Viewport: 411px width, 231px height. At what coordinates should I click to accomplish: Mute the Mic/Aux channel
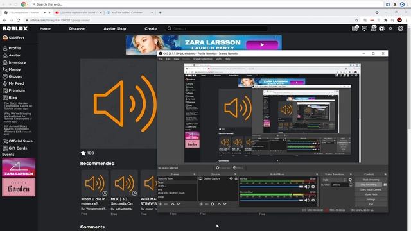(x=307, y=187)
